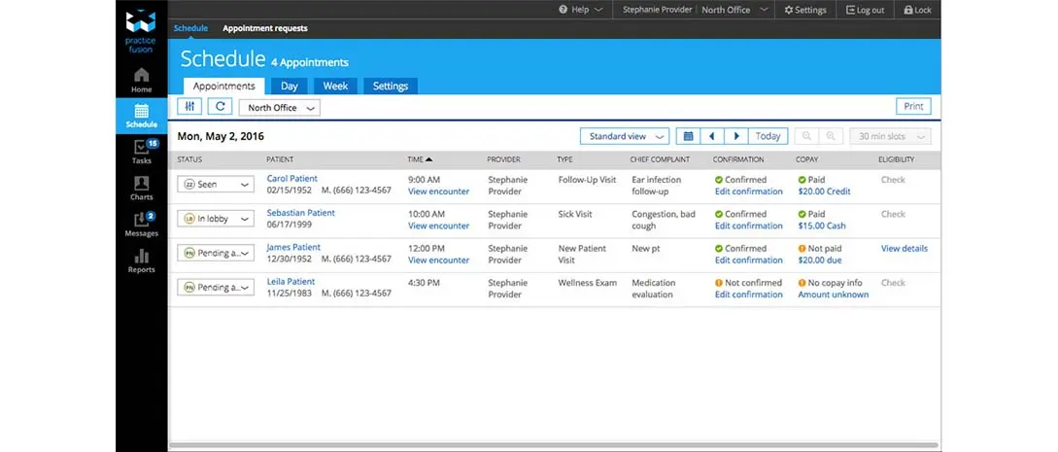Image resolution: width=1058 pixels, height=452 pixels.
Task: Click the Print button
Action: coord(913,107)
